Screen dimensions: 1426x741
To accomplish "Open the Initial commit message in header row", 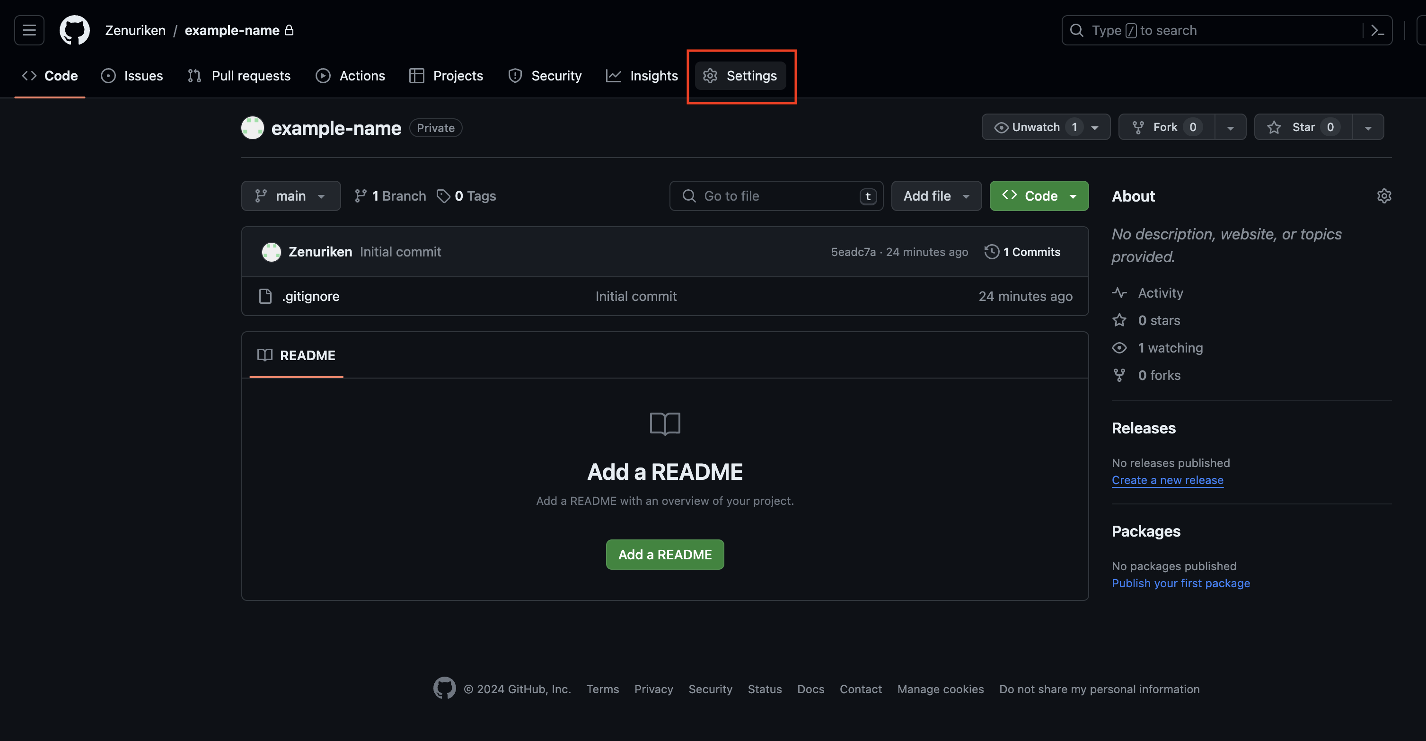I will point(400,252).
